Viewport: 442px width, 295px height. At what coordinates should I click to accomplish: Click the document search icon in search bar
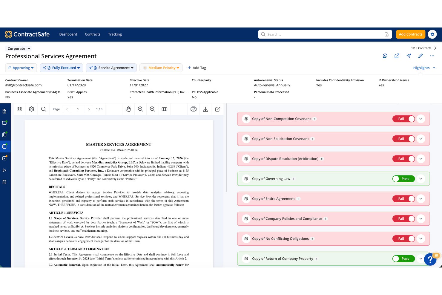pyautogui.click(x=386, y=34)
